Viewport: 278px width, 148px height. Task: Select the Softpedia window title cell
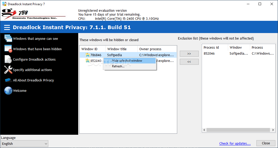115,55
